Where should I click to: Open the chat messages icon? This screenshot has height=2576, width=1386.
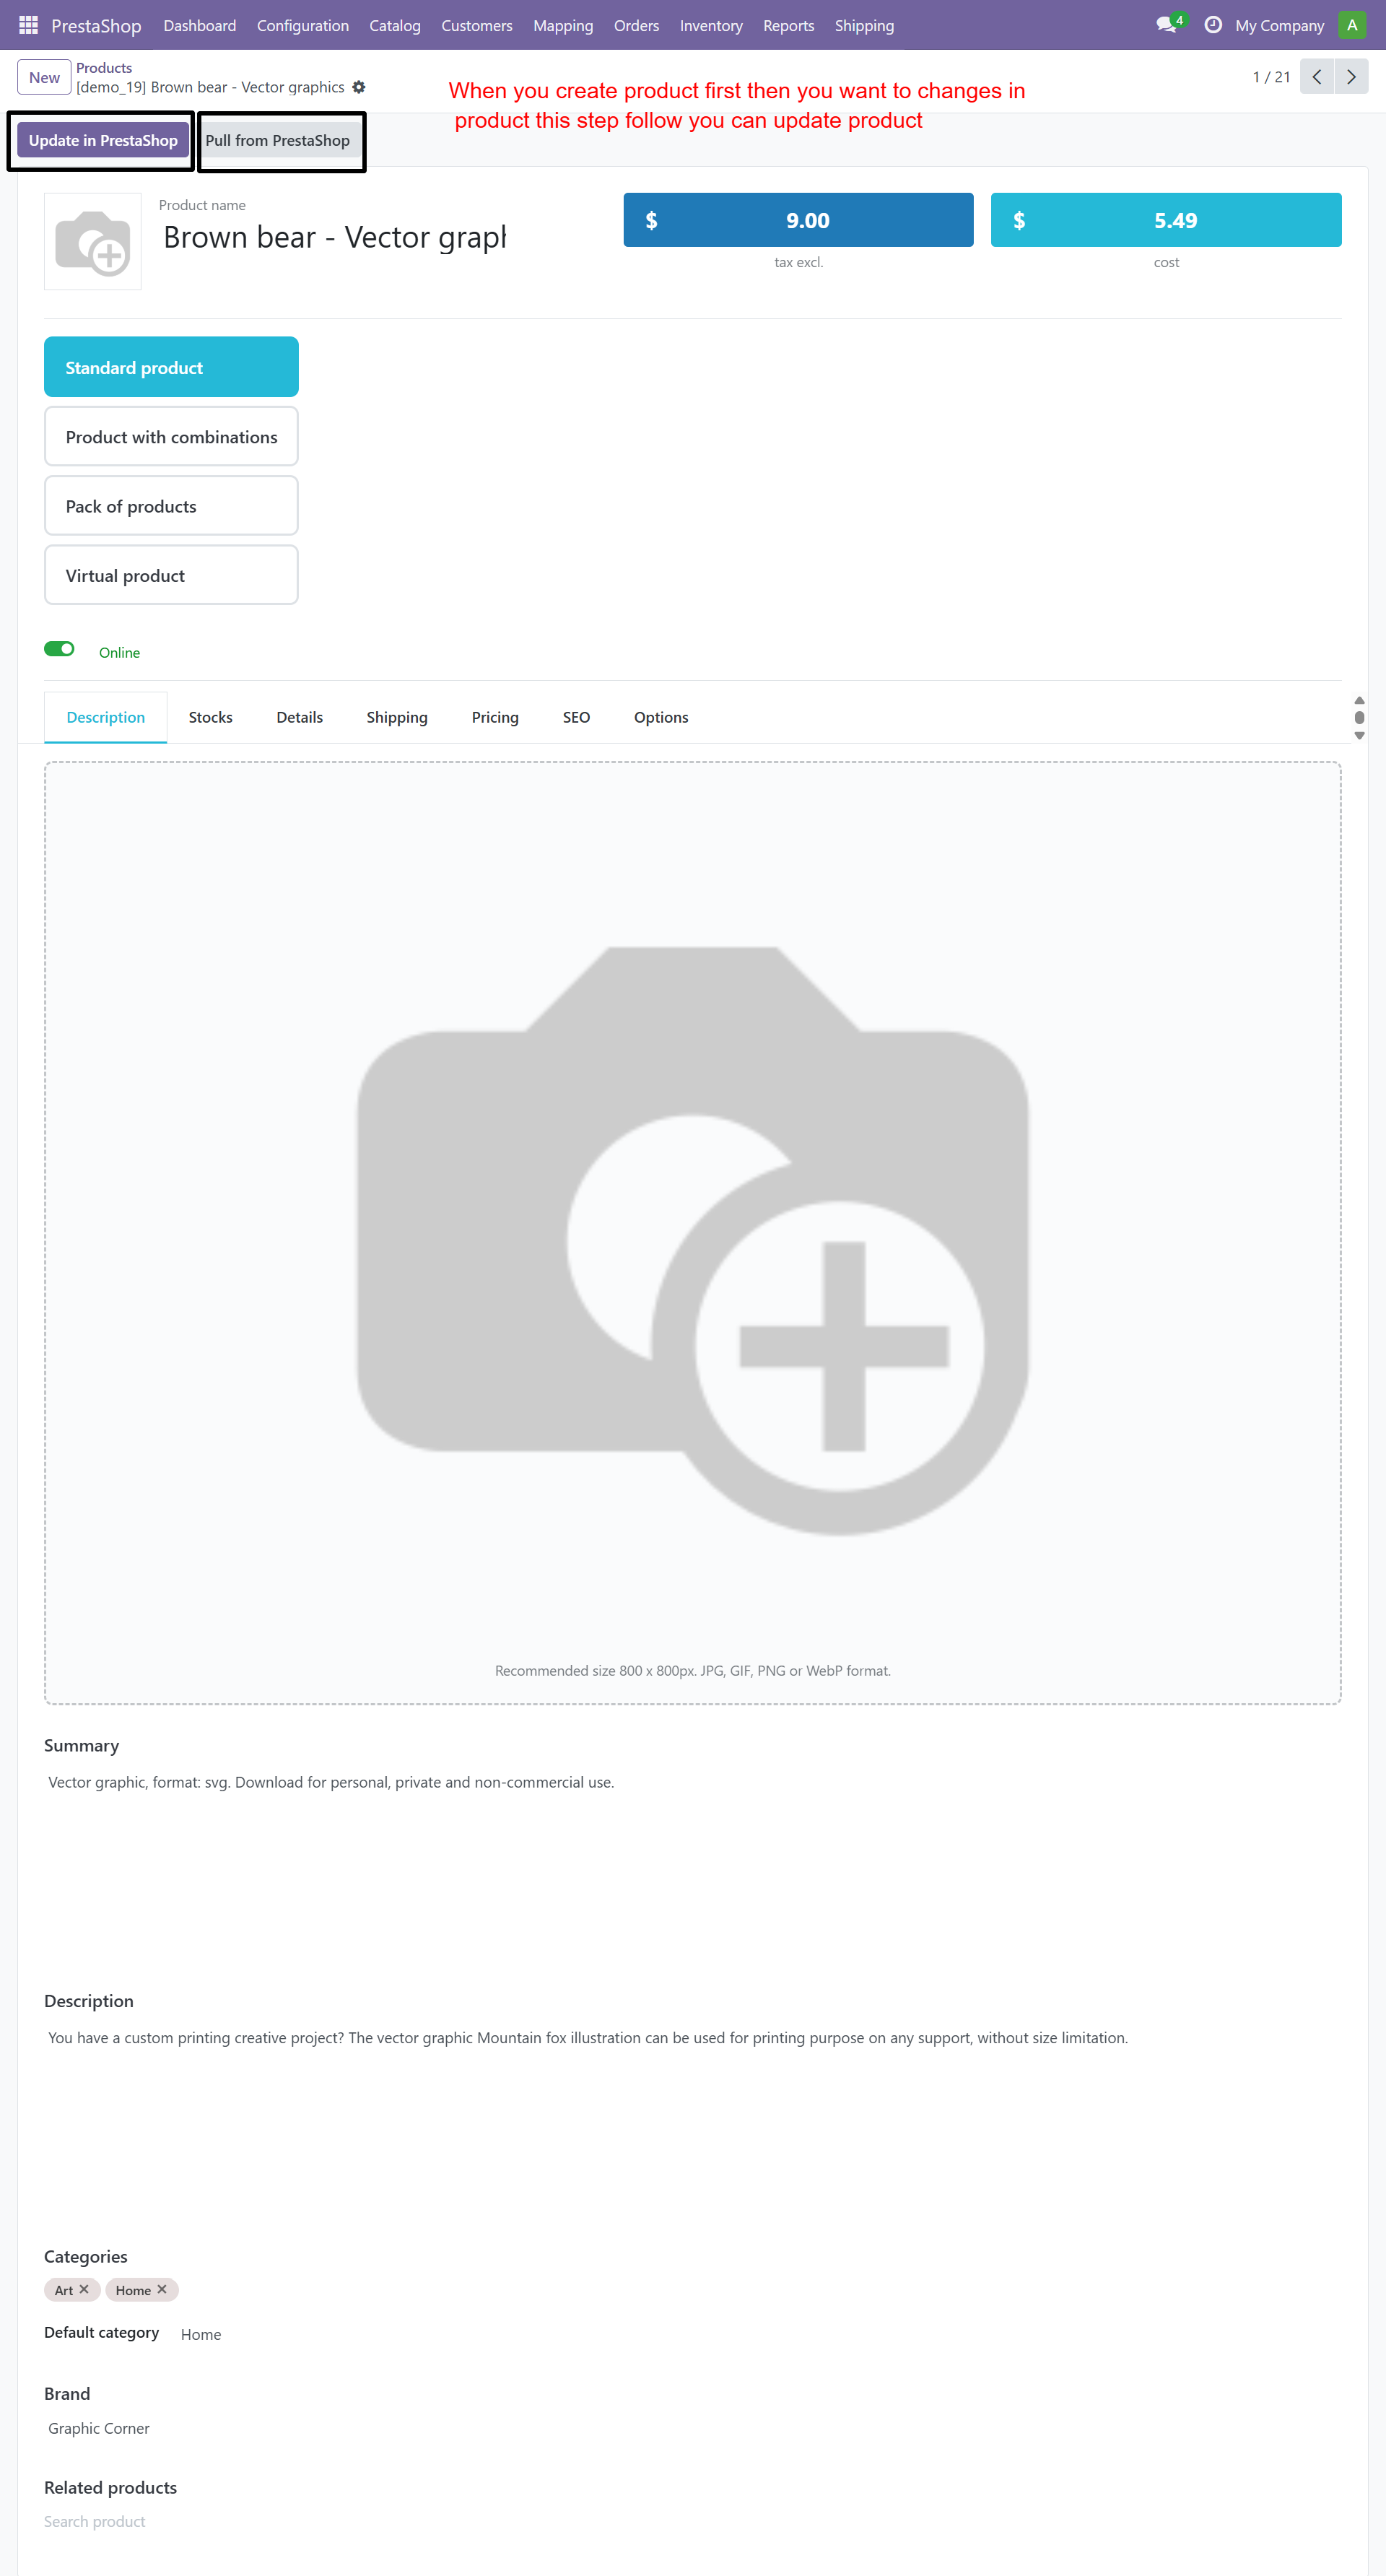coord(1166,25)
